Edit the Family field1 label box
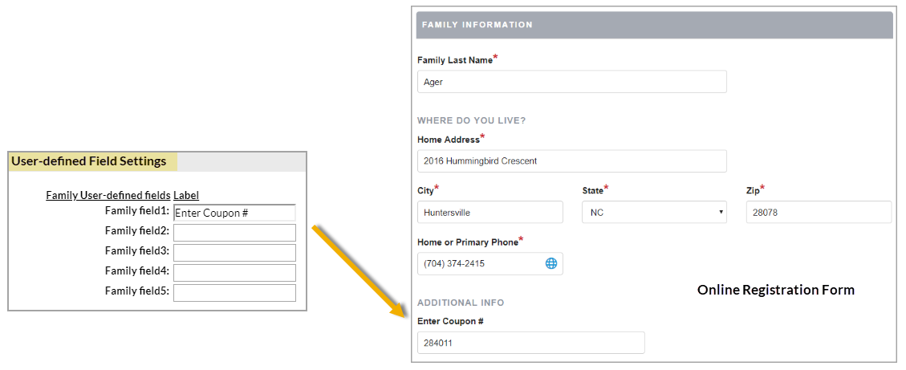Viewport: 906px width, 370px height. click(234, 213)
